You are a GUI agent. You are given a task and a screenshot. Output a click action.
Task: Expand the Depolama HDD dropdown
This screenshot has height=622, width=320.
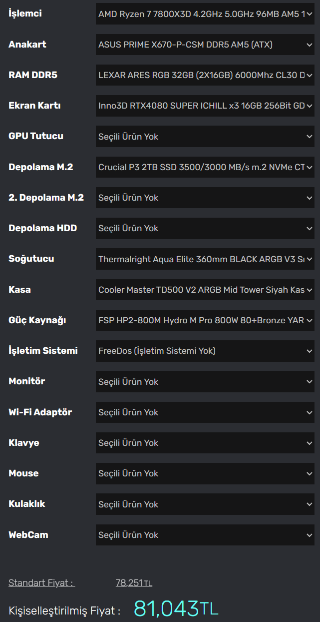click(x=205, y=228)
